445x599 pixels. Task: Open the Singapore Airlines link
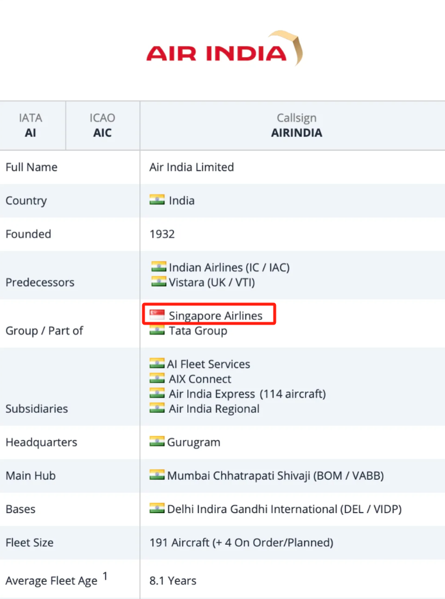point(216,316)
